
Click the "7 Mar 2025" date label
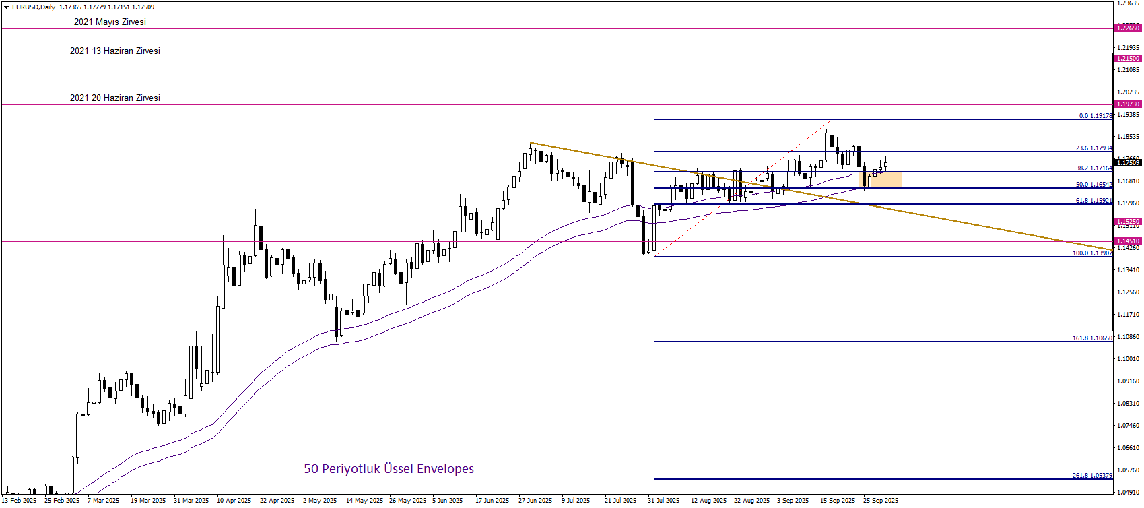coord(103,501)
